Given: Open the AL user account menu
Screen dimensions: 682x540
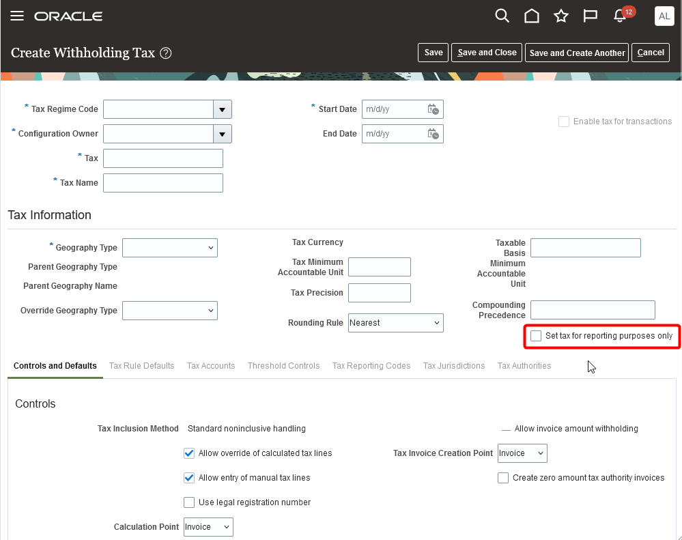Looking at the screenshot, I should point(664,15).
